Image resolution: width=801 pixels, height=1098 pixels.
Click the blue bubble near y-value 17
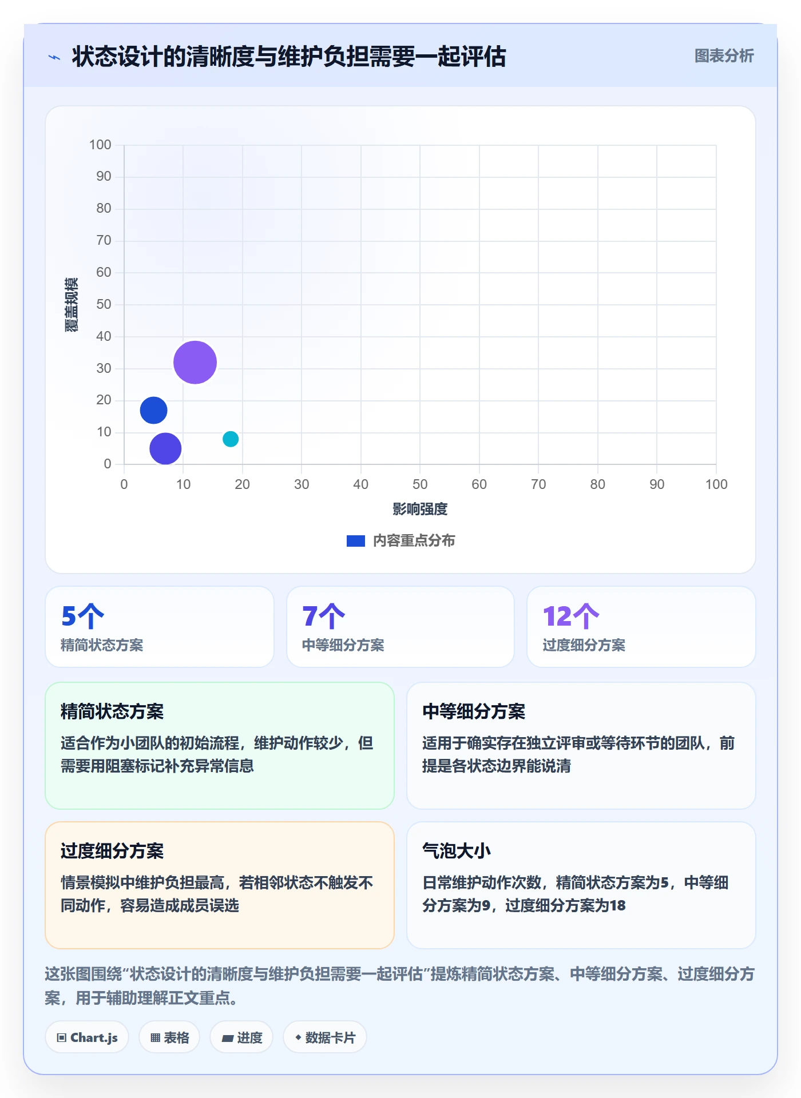click(153, 410)
